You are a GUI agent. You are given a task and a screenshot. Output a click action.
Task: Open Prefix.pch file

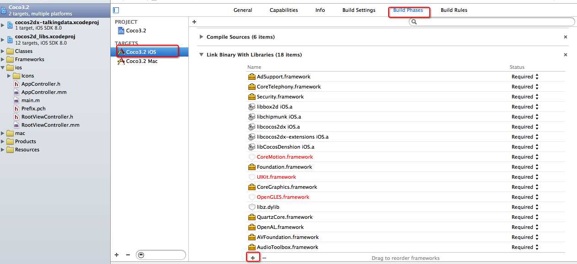(30, 109)
